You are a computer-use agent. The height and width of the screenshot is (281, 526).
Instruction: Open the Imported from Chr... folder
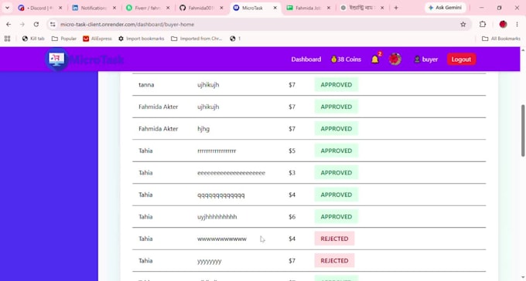[x=197, y=39]
